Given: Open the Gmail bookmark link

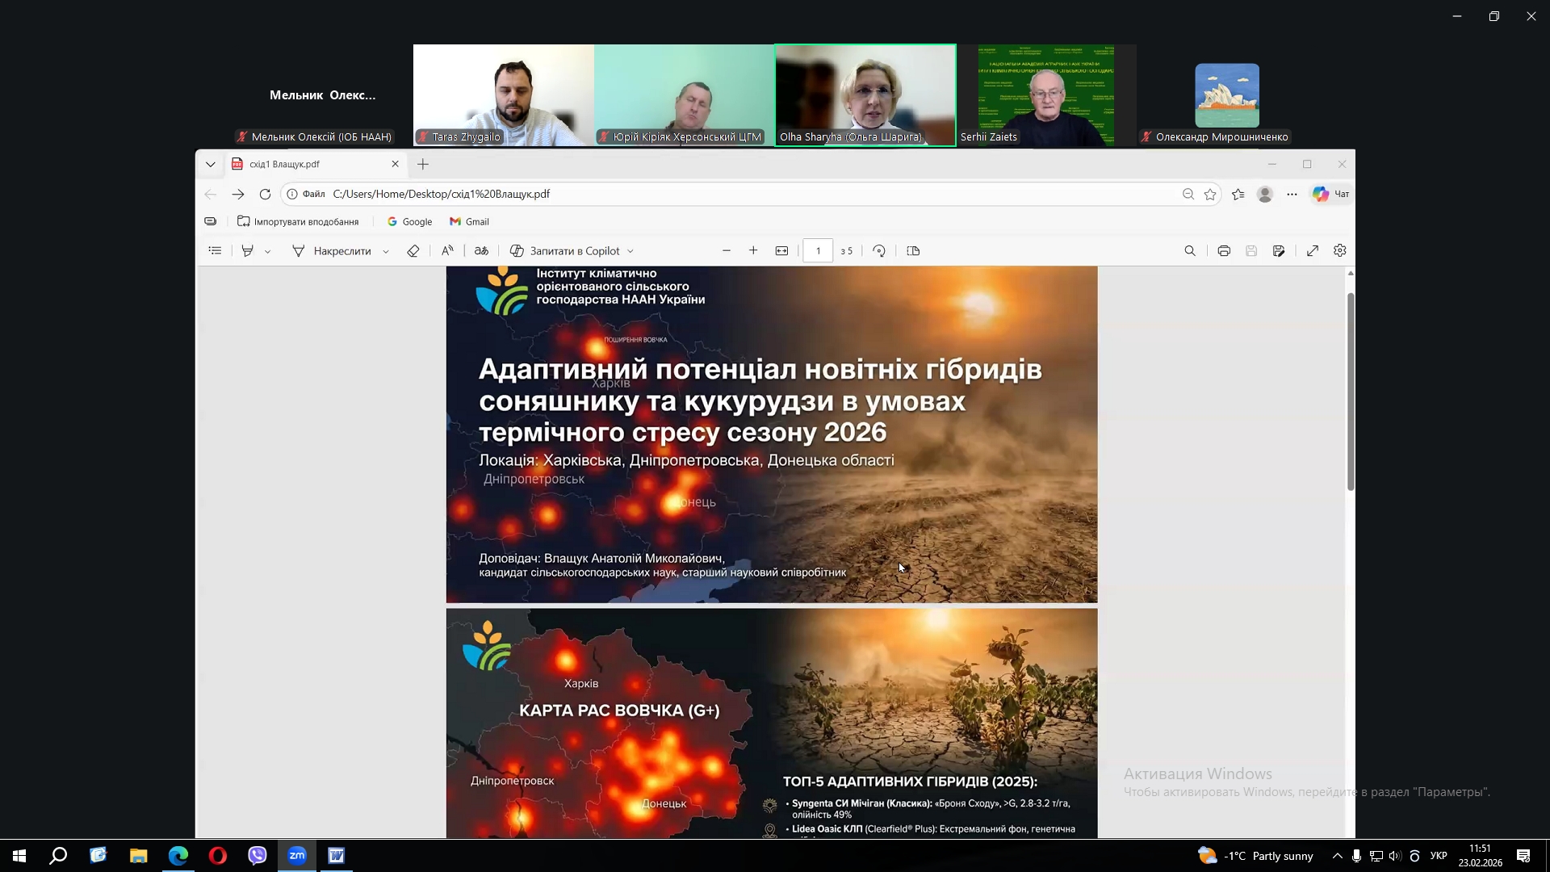Looking at the screenshot, I should pos(469,222).
